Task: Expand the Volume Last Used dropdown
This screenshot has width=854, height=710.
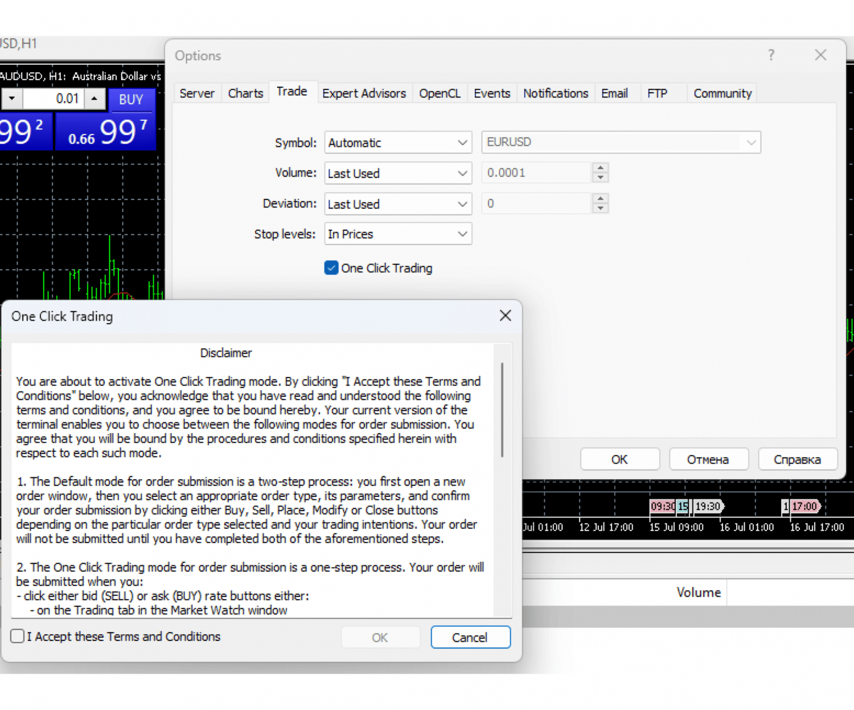Action: [x=398, y=173]
